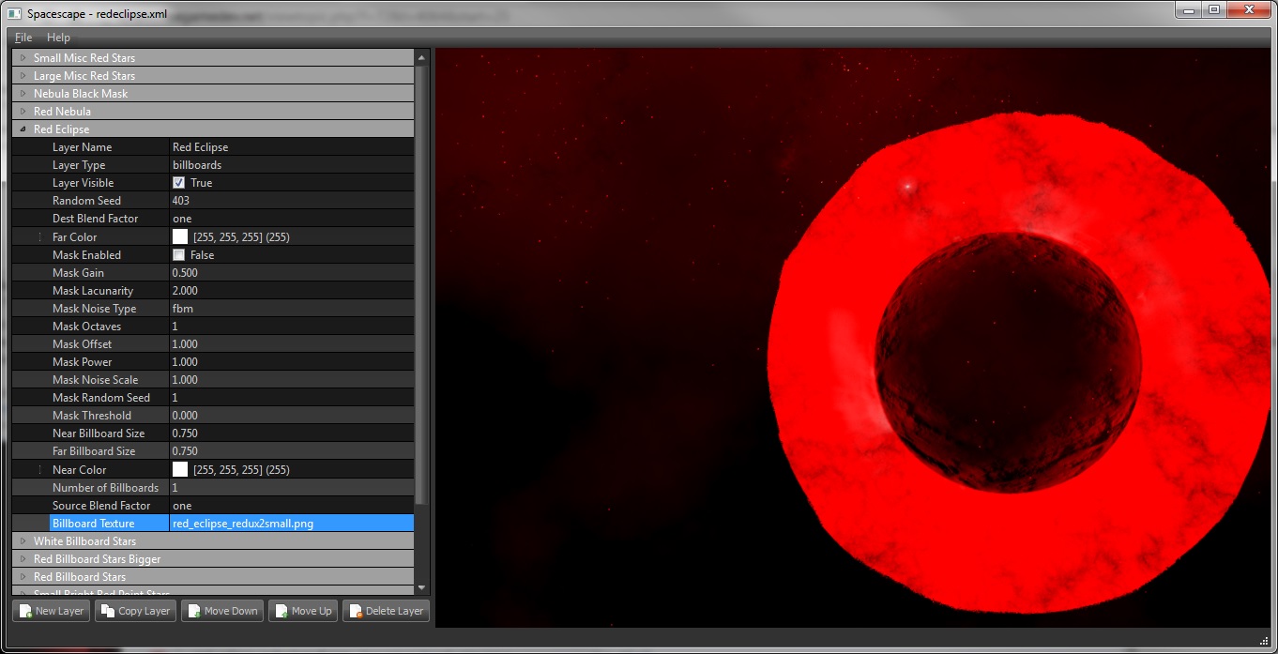Uncheck the Layer Visible checkbox

coord(179,183)
